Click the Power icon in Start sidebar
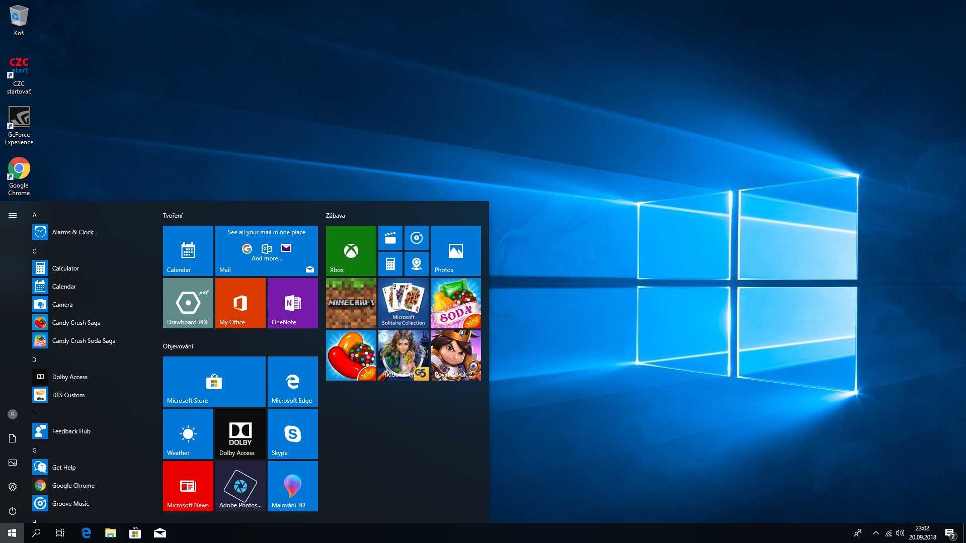The image size is (966, 543). tap(13, 511)
